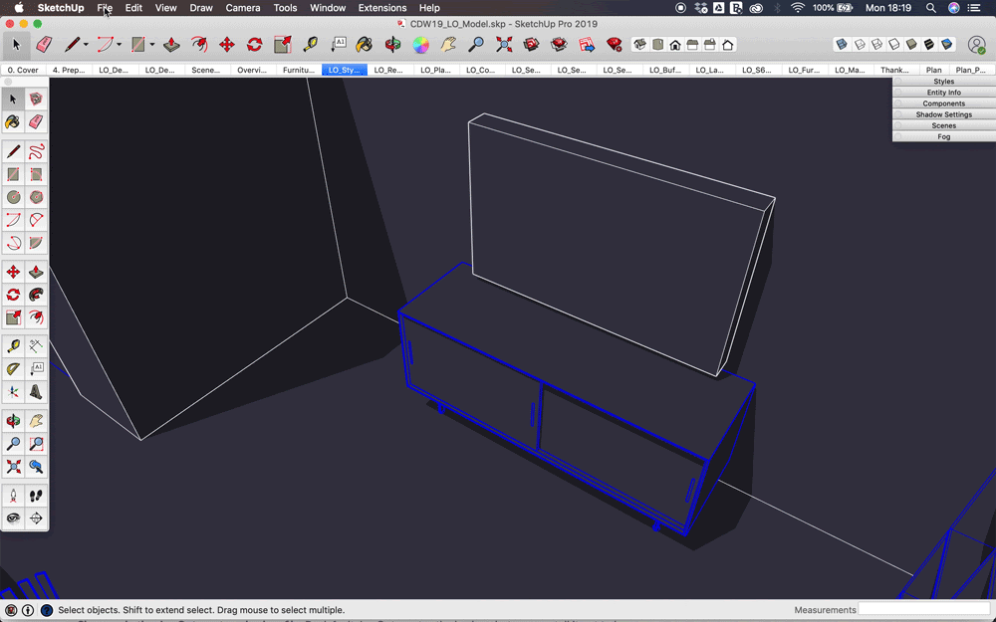Click the Paint Bucket tool in top toolbar
The width and height of the screenshot is (996, 622).
tap(365, 45)
